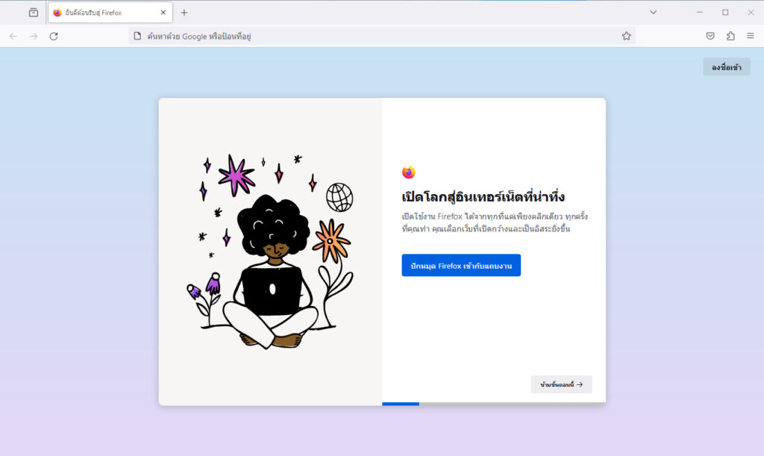Maximize the Firefox window

click(725, 12)
